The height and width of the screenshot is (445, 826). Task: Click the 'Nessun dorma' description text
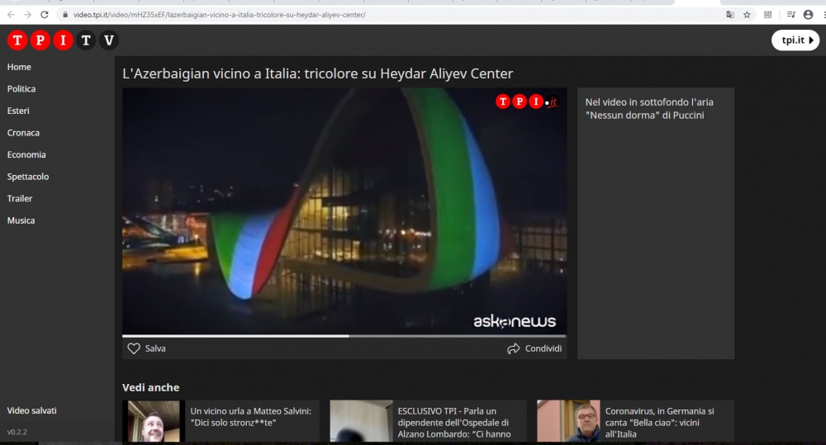click(649, 108)
